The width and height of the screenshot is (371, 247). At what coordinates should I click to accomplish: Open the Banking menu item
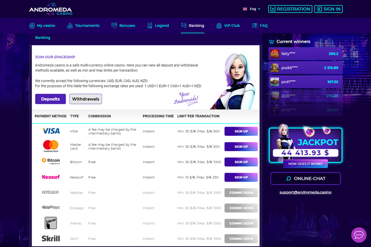click(x=192, y=25)
